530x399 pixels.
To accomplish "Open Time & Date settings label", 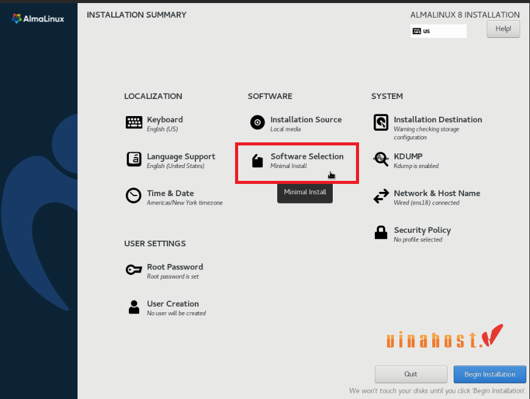I will [170, 194].
